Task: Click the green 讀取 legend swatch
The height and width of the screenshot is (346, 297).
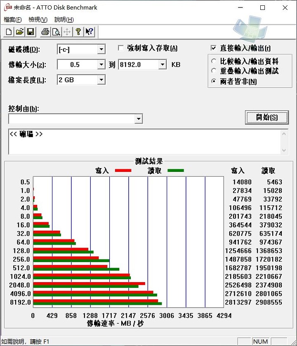Action: (x=176, y=171)
